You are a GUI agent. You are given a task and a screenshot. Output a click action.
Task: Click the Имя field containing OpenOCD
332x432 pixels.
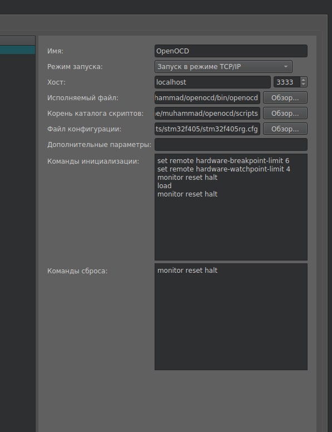coord(231,51)
